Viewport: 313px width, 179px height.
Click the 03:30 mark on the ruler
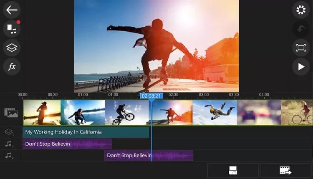[x=234, y=95]
